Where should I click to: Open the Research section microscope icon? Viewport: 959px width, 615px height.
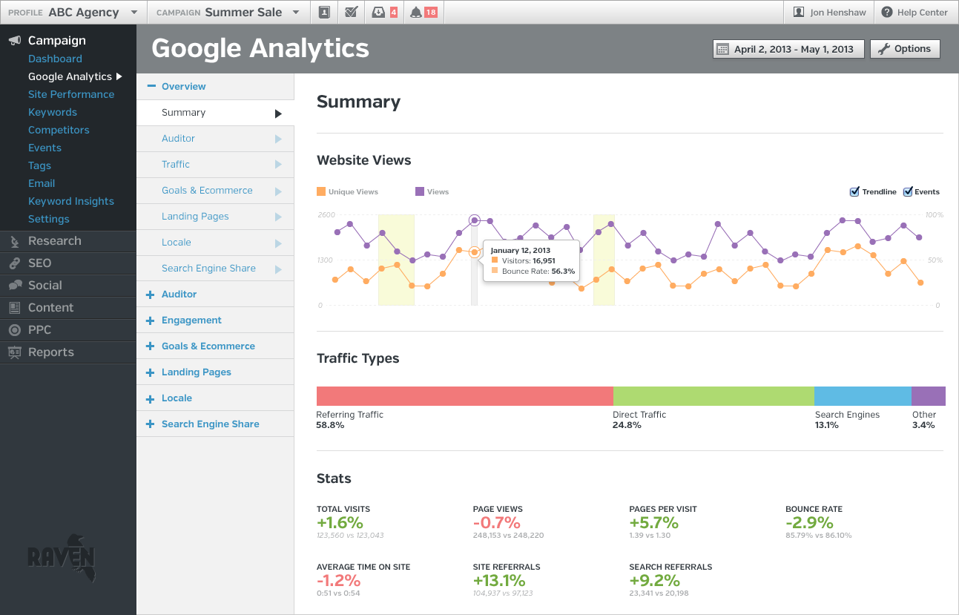(14, 241)
